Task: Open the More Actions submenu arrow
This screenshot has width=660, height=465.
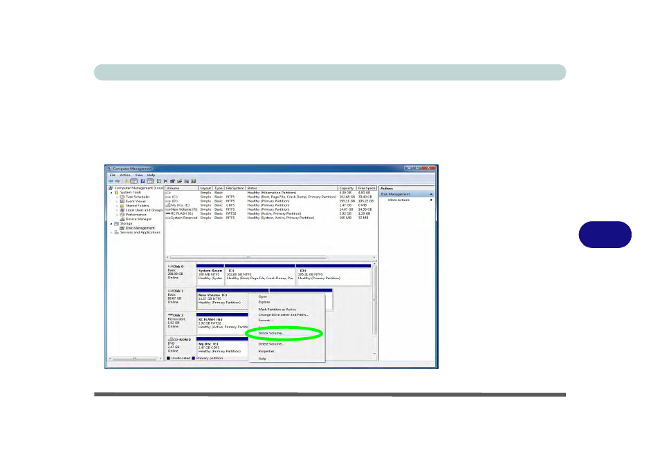Action: click(x=431, y=200)
